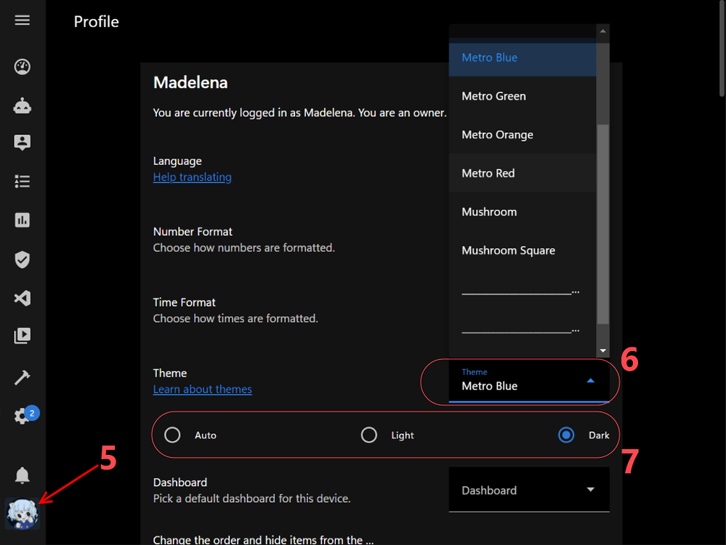
Task: Open the Visual Studio Code sidebar icon
Action: tap(23, 298)
